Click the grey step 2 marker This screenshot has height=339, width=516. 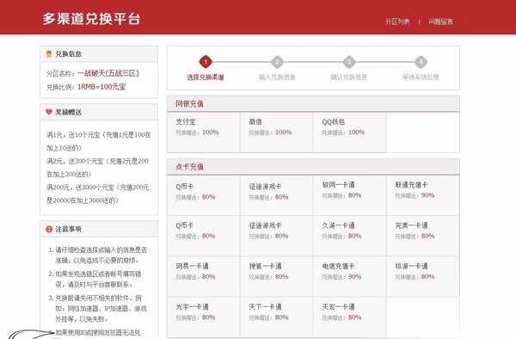[277, 62]
